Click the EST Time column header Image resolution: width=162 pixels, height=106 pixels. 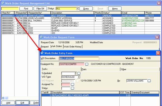tap(125, 92)
